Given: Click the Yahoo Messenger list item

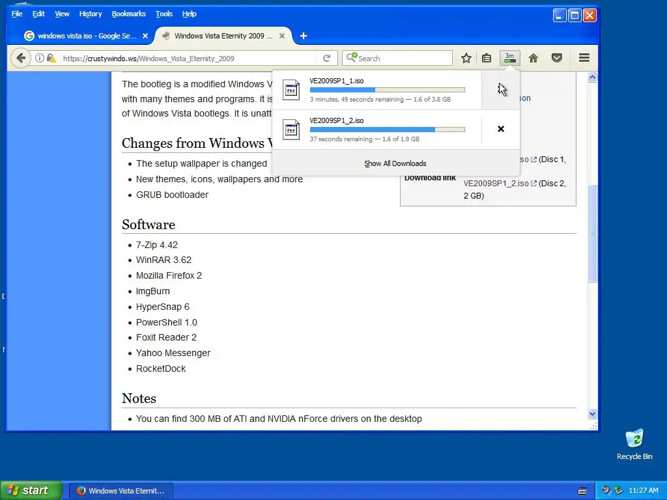Looking at the screenshot, I should 173,354.
